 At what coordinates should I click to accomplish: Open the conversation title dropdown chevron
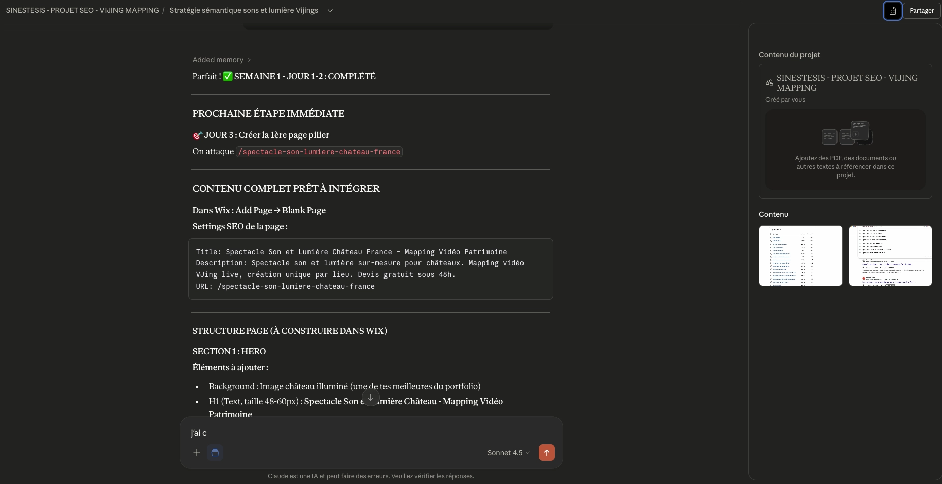(330, 11)
